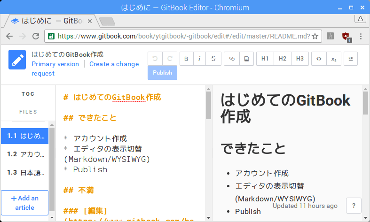Open Chromium three-dot menu
This screenshot has height=222, width=370.
point(361,36)
